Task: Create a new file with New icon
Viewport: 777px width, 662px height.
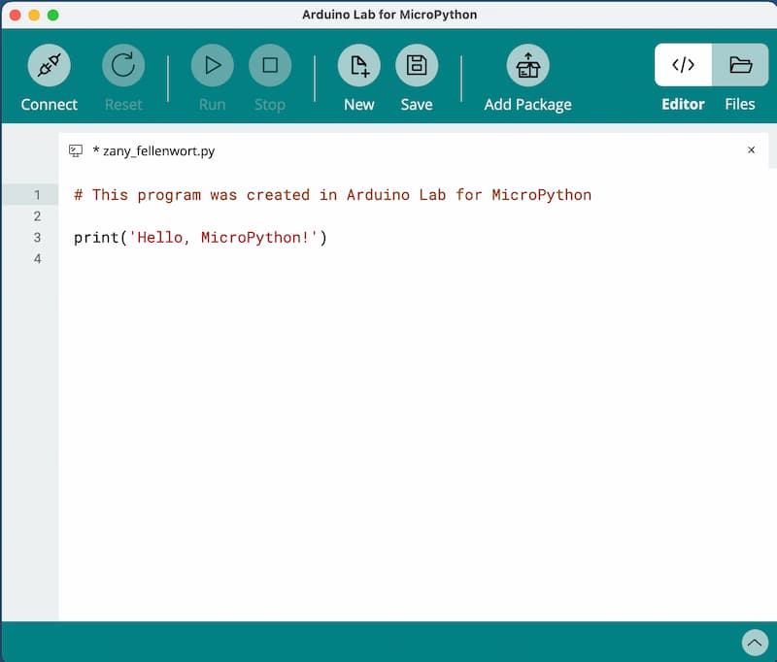Action: point(359,65)
